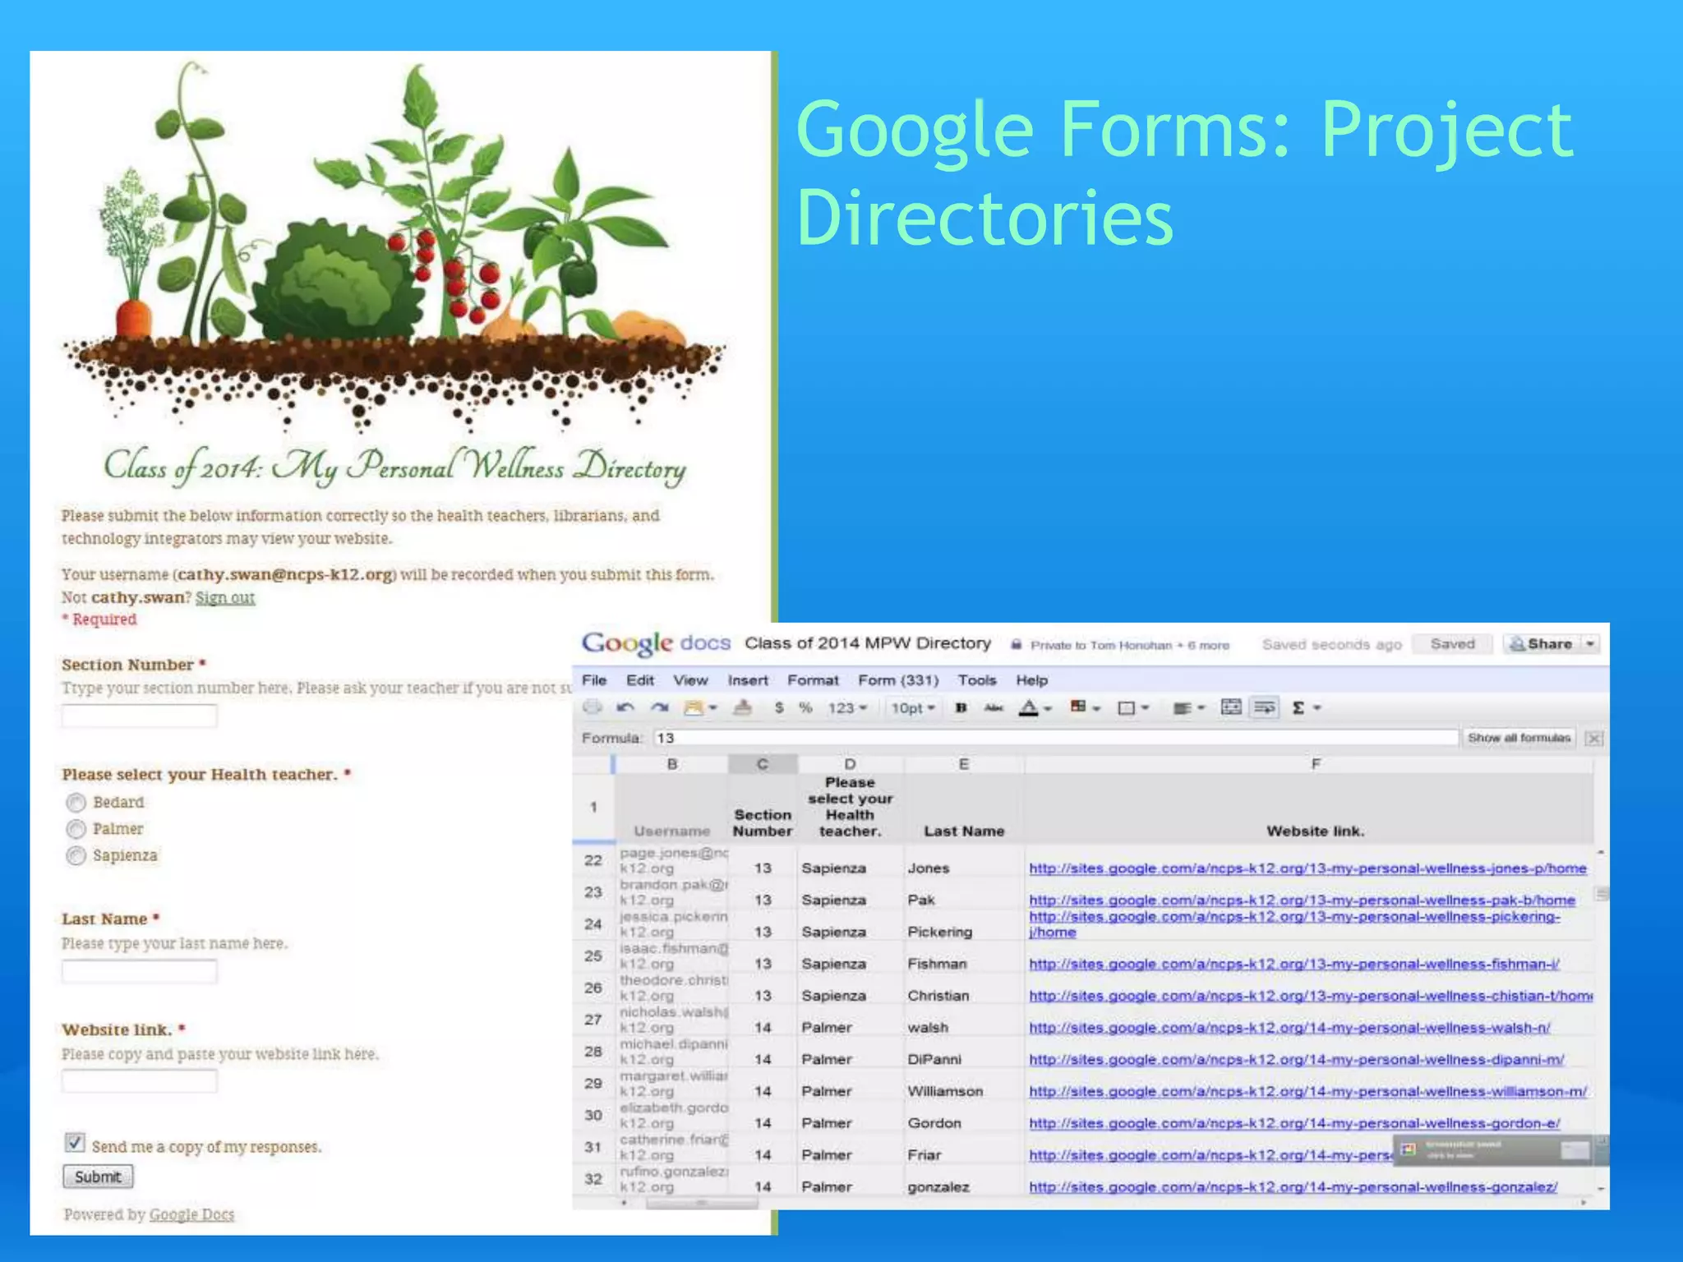Select column C header
The width and height of the screenshot is (1683, 1262).
[763, 764]
